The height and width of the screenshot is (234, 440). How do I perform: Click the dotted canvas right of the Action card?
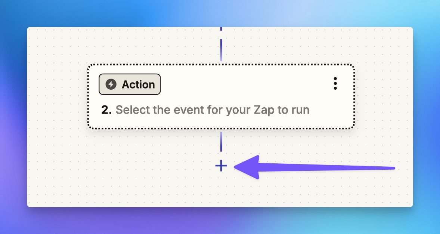click(x=384, y=96)
